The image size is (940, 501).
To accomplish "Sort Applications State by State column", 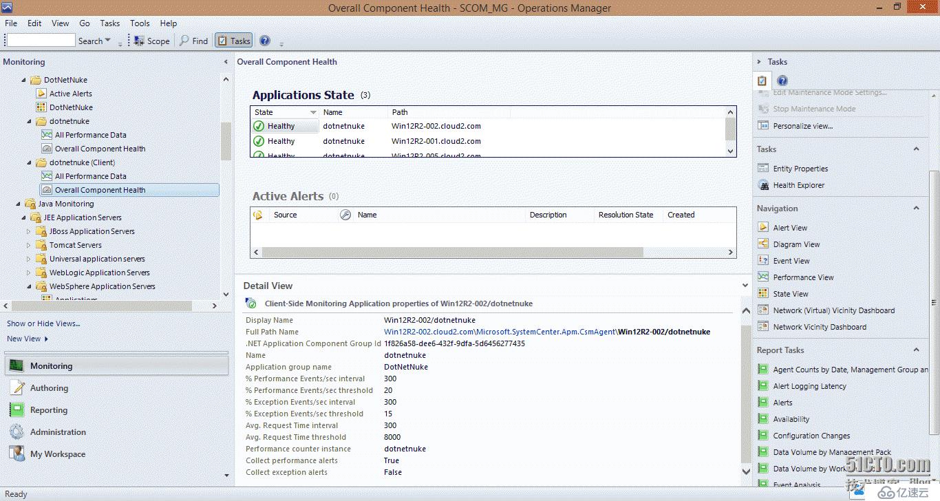I will [285, 112].
